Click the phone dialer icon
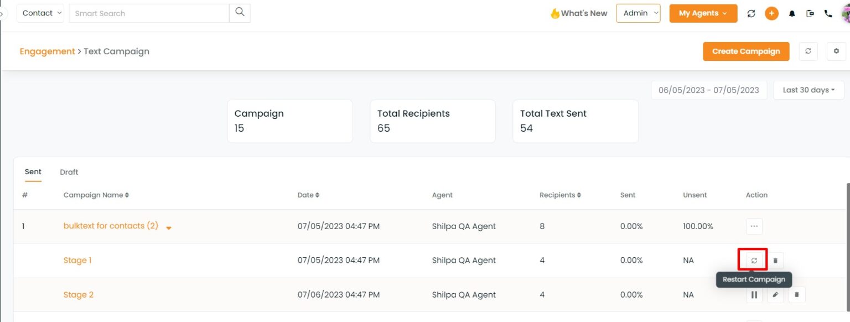Screen dimensions: 850x322 click(828, 14)
